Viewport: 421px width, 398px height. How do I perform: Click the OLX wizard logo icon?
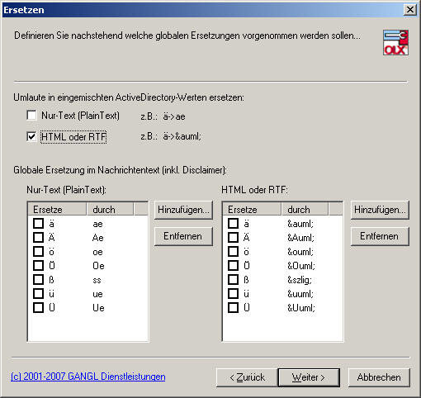pos(395,43)
